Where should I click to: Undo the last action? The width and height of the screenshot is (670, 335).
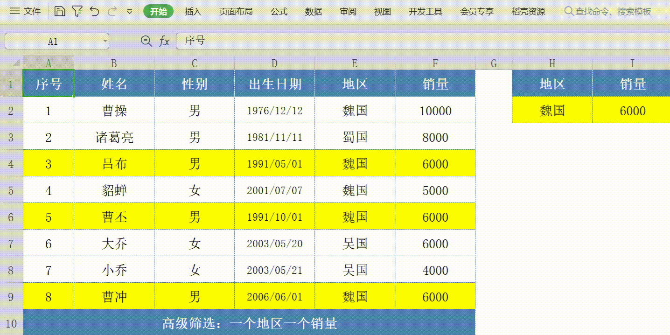coord(95,10)
